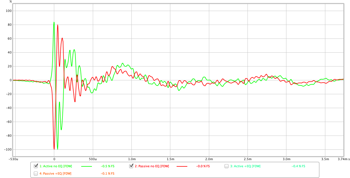Click the -0.4 % FS value readout
Viewport: 350px width, 178px height.
[298, 166]
